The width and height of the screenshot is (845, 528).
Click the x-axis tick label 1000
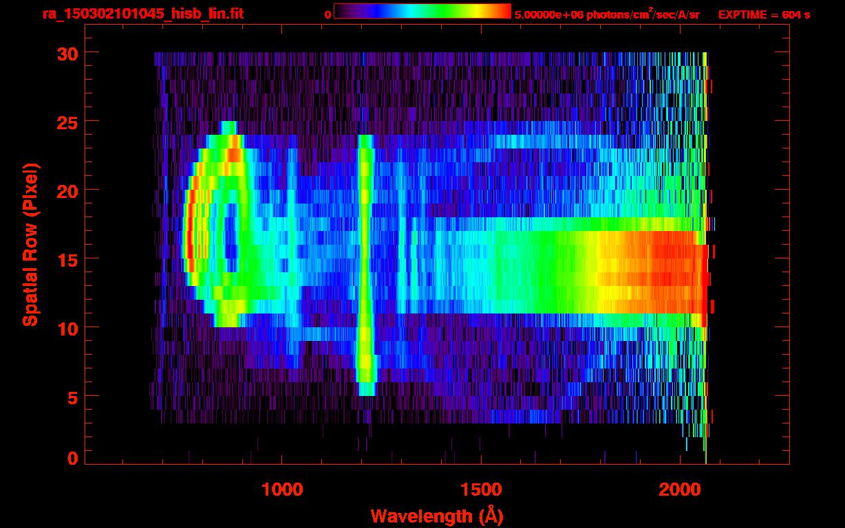[282, 488]
